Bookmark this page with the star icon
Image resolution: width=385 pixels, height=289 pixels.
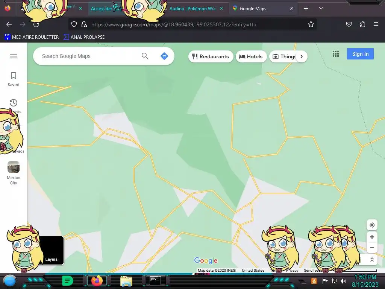(x=311, y=24)
